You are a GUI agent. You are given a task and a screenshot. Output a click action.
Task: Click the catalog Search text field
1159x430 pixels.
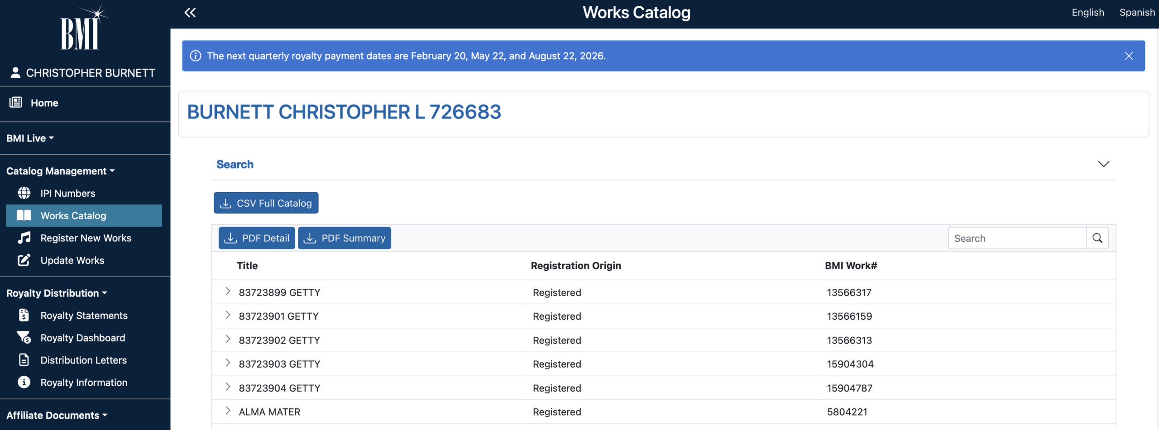[1017, 238]
